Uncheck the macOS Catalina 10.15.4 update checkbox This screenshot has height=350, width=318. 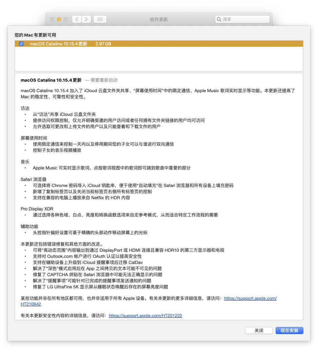pos(21,44)
